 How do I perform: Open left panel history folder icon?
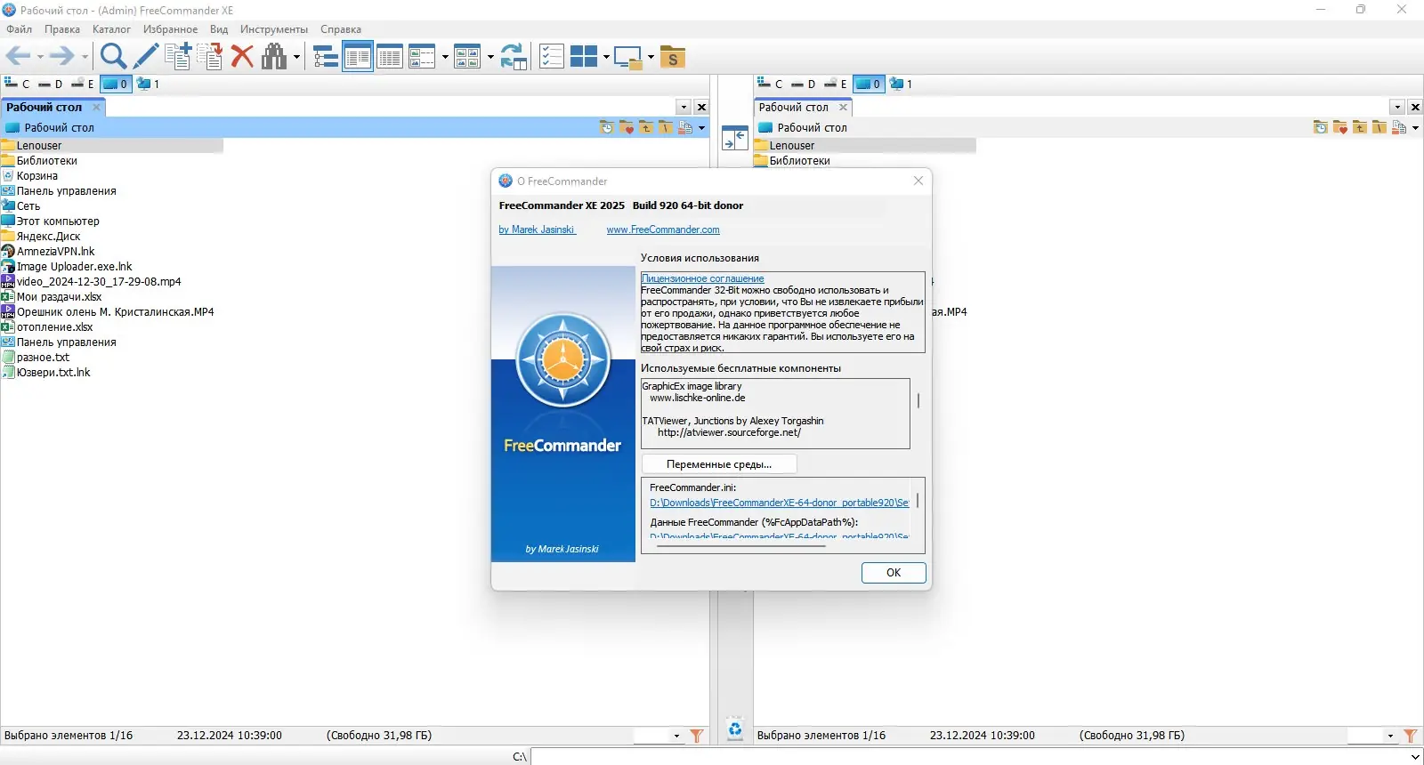click(x=607, y=127)
